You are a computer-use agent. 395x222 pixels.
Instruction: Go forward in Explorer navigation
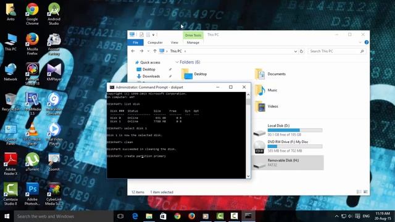141,51
